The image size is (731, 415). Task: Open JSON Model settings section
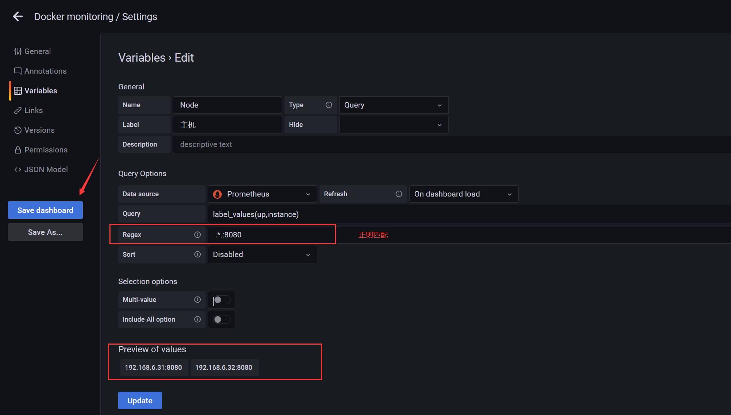(x=46, y=170)
